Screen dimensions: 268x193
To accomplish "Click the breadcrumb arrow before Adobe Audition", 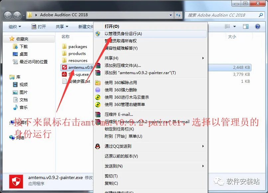I will 36,15.
